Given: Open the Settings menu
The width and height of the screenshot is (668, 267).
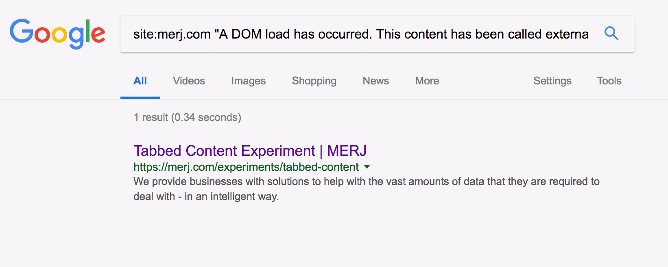Looking at the screenshot, I should [552, 81].
